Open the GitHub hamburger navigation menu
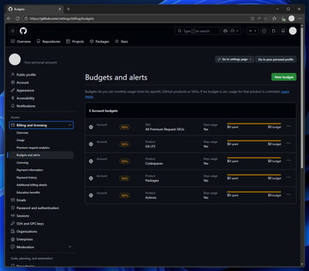This screenshot has width=309, height=271. tap(13, 31)
